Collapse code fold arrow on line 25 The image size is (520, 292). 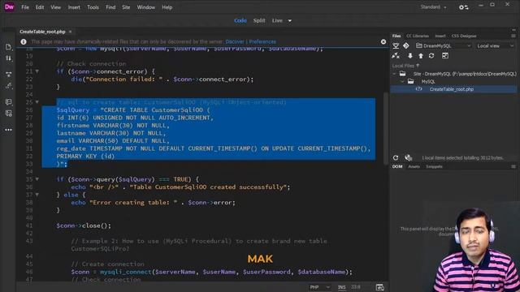37,102
